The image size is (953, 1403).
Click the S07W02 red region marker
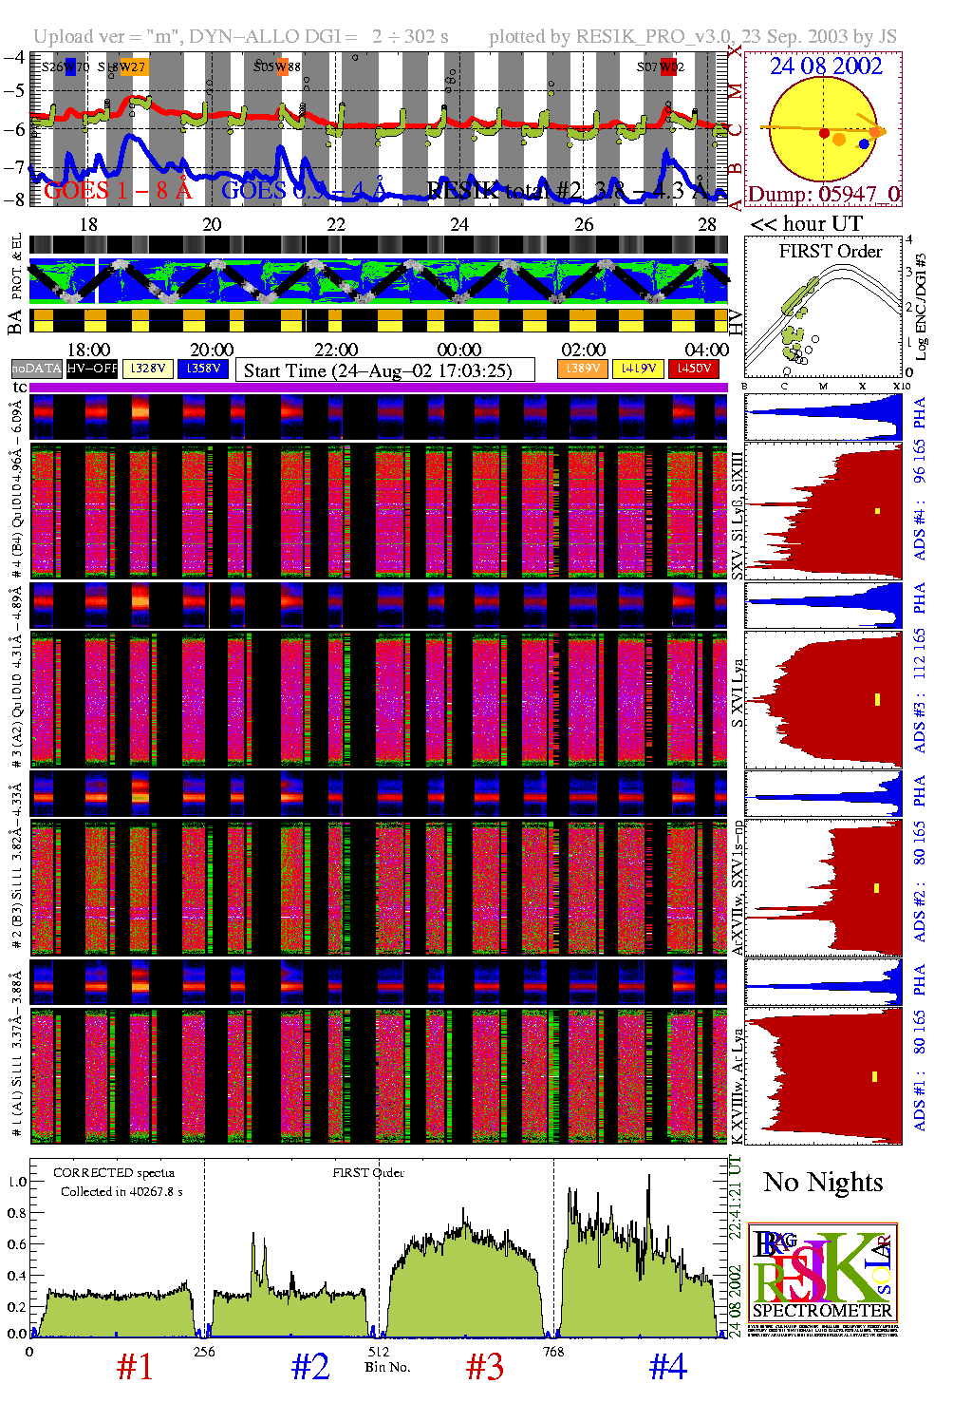[x=661, y=66]
